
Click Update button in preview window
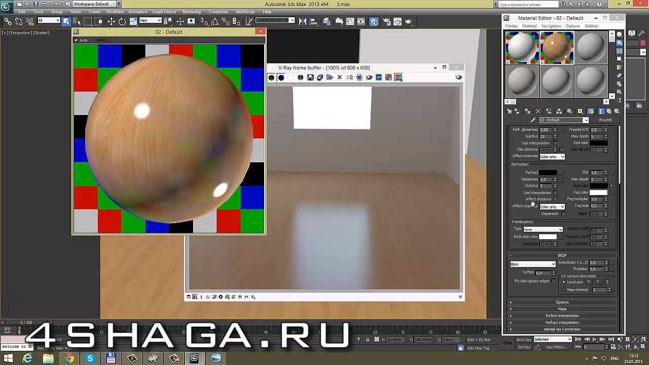pos(101,40)
